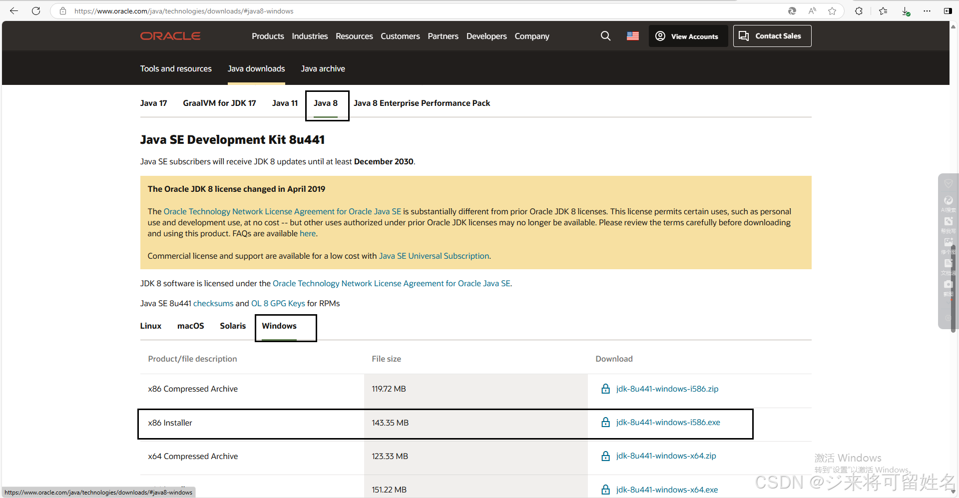Switch to Java 17 tab

tap(153, 103)
